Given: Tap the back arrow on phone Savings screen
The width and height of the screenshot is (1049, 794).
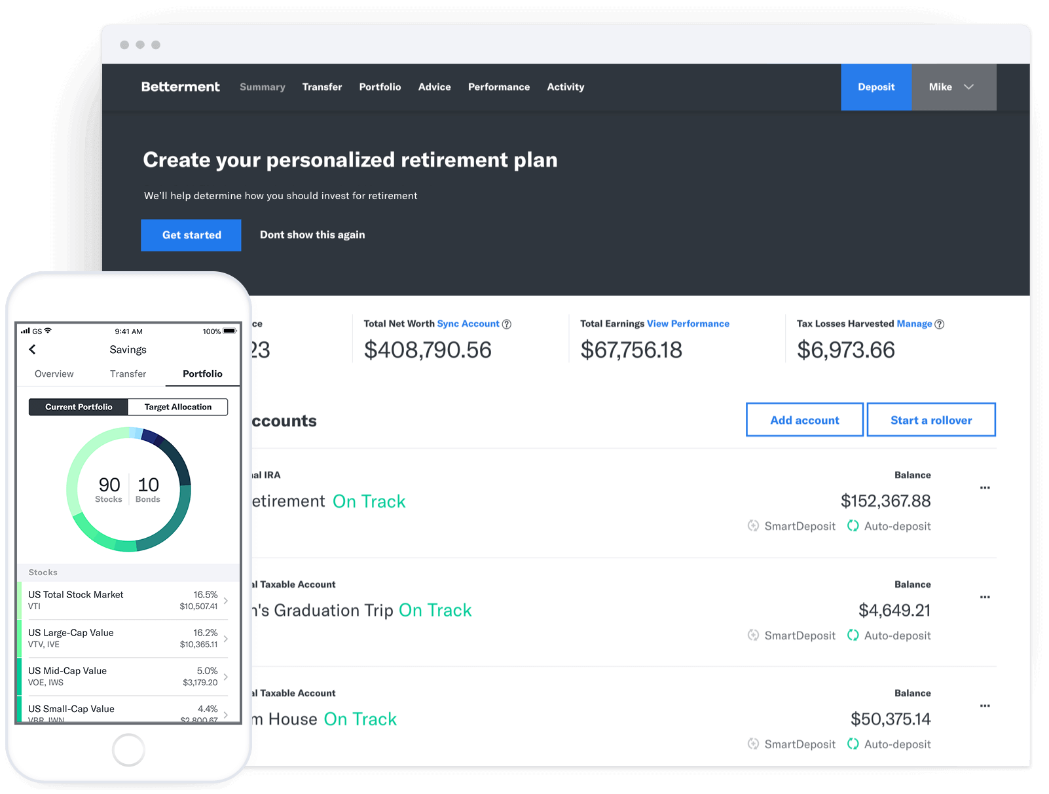Looking at the screenshot, I should point(32,349).
